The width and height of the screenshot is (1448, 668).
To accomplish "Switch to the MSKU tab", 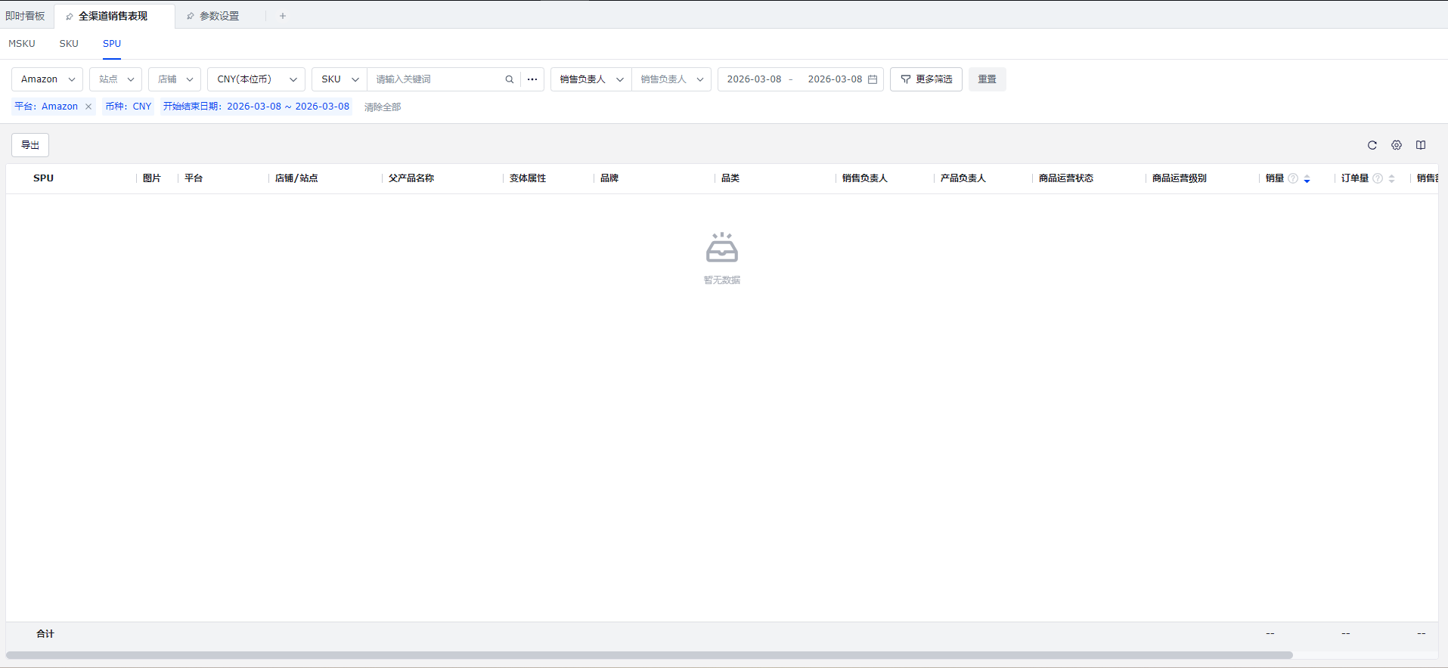I will pos(22,44).
